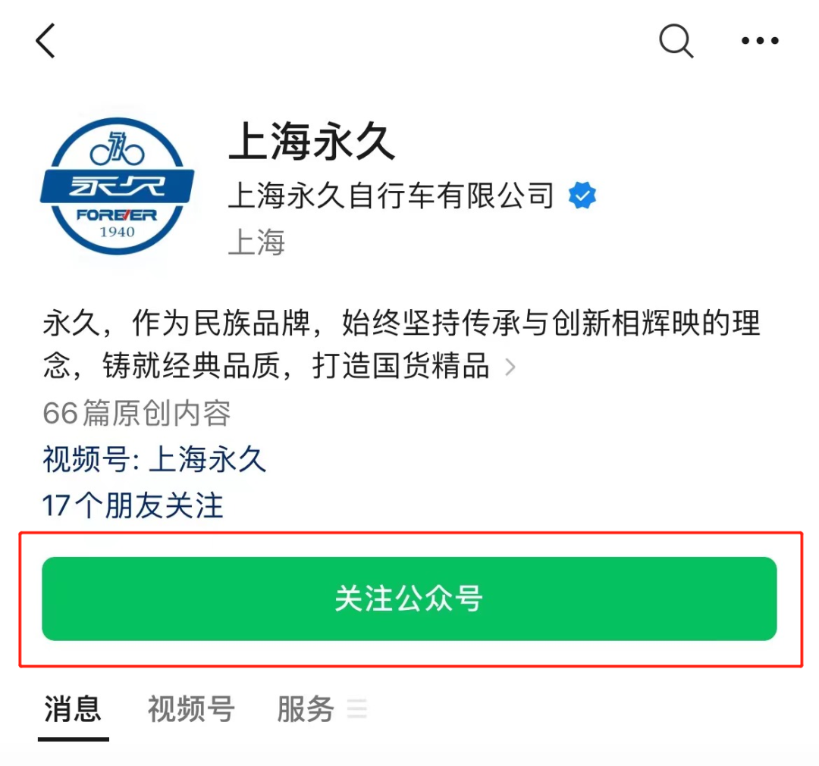Go back with the left arrow
Screen dimensions: 819x766
[45, 41]
